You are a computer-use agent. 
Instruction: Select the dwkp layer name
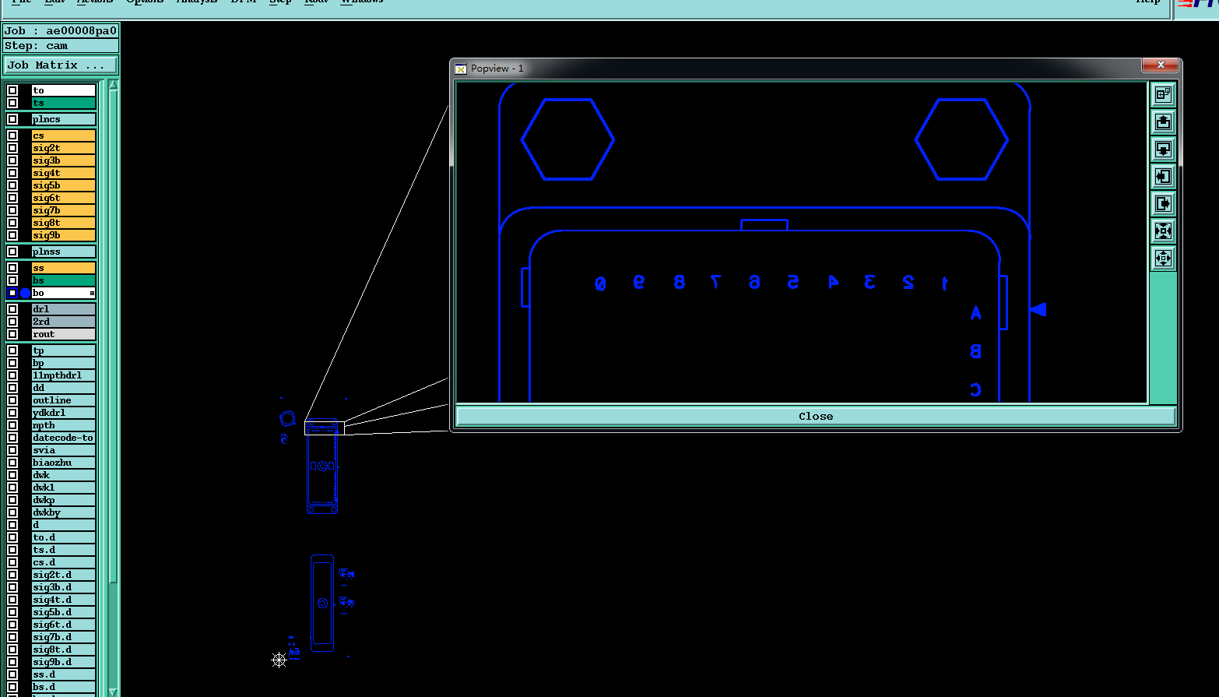(x=63, y=500)
